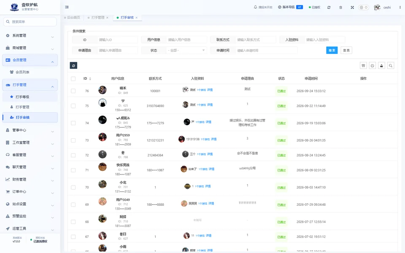Focus the 搜索菜单 sidebar search field
The height and width of the screenshot is (253, 405).
pos(30,22)
